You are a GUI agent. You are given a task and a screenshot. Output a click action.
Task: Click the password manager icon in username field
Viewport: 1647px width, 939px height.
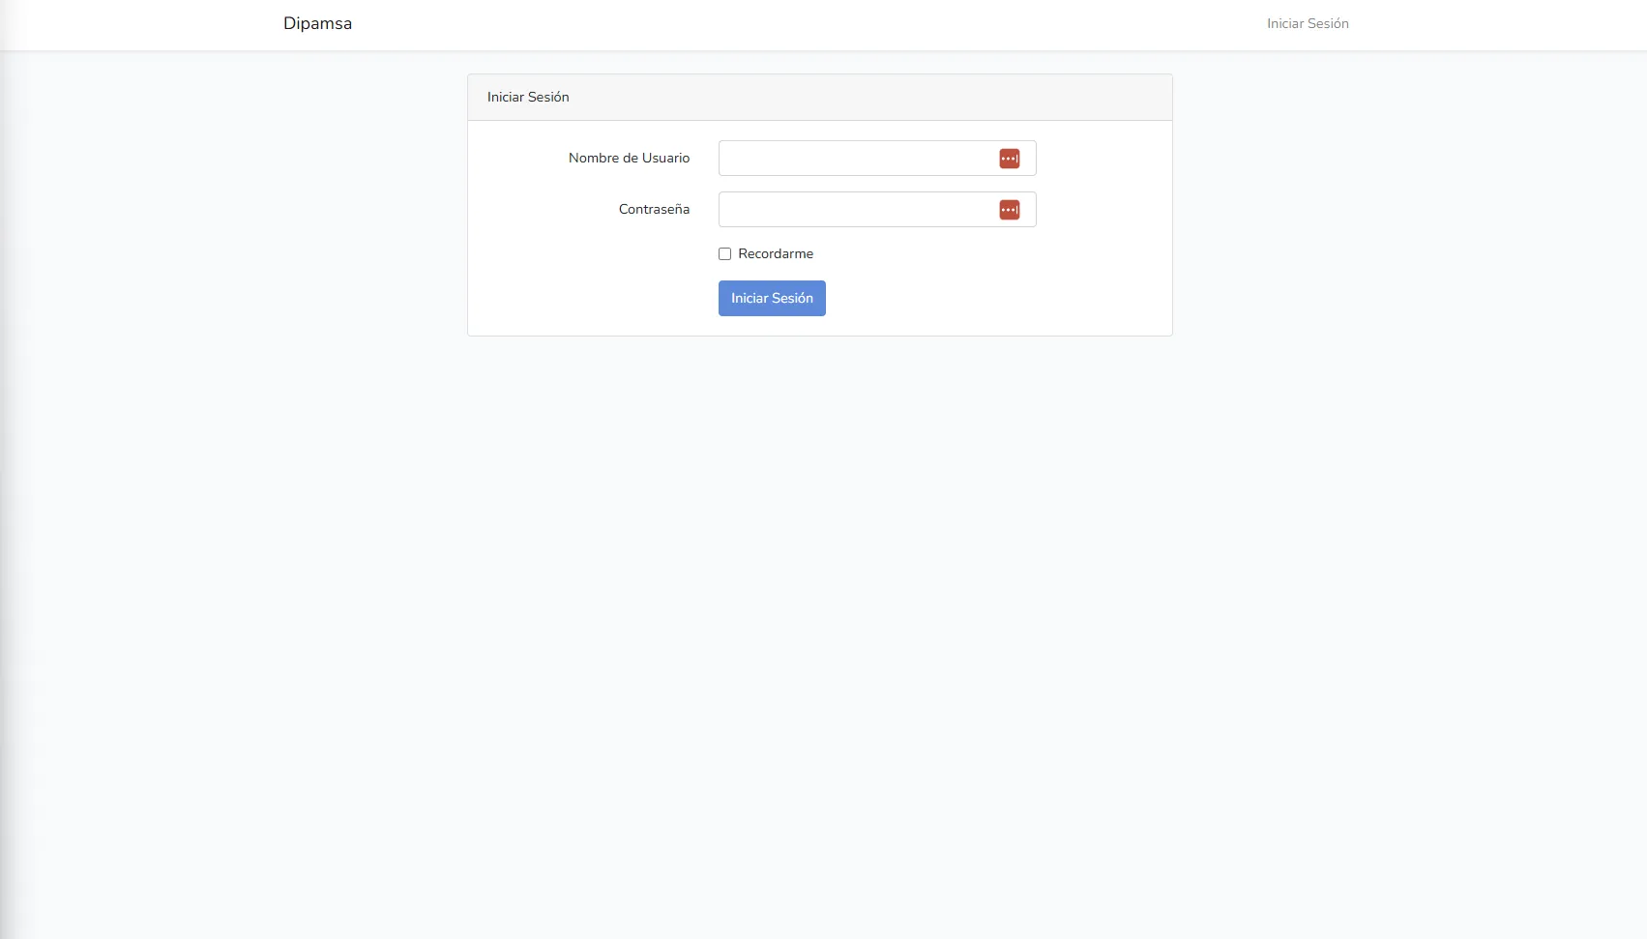[1009, 159]
